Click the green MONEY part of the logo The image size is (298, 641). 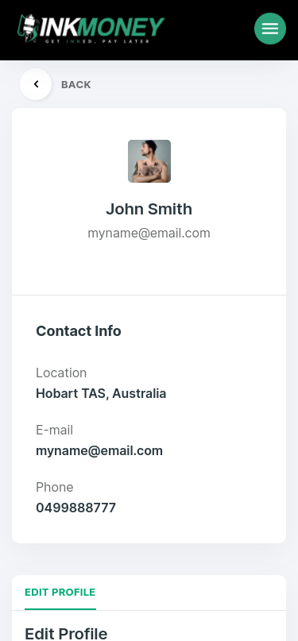pos(121,27)
